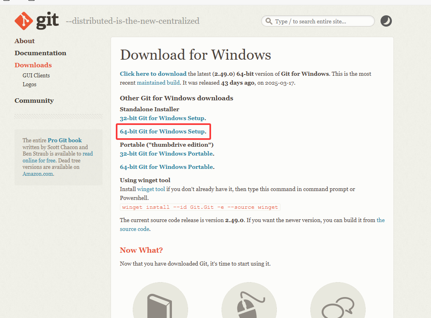431x318 pixels.
Task: Click the tagline '--distributed-is-the-new-centralized'
Action: 132,21
